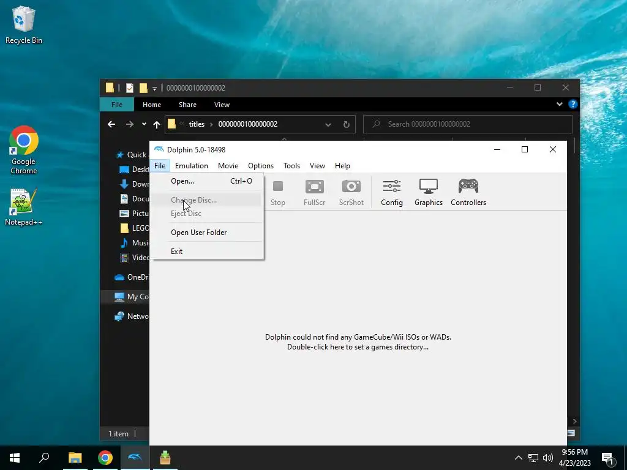Screen dimensions: 627x470
Task: Click the volume speaker tray icon
Action: (548, 458)
